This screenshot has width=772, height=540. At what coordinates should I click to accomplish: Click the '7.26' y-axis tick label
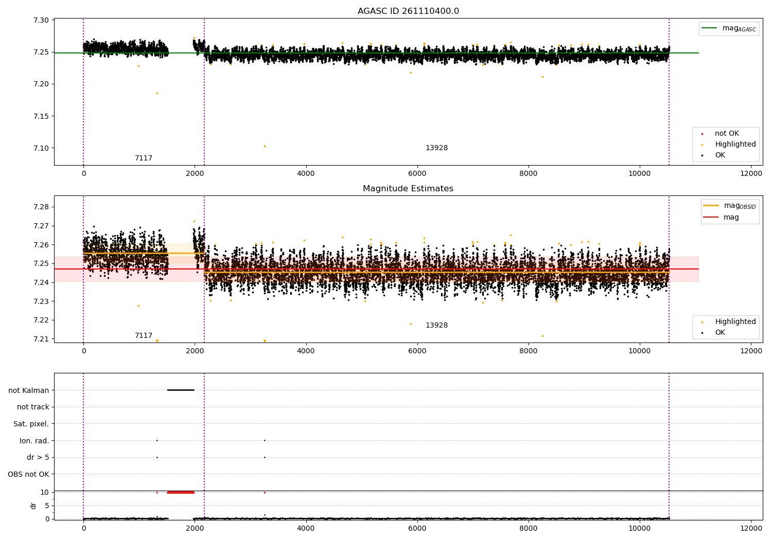[41, 245]
